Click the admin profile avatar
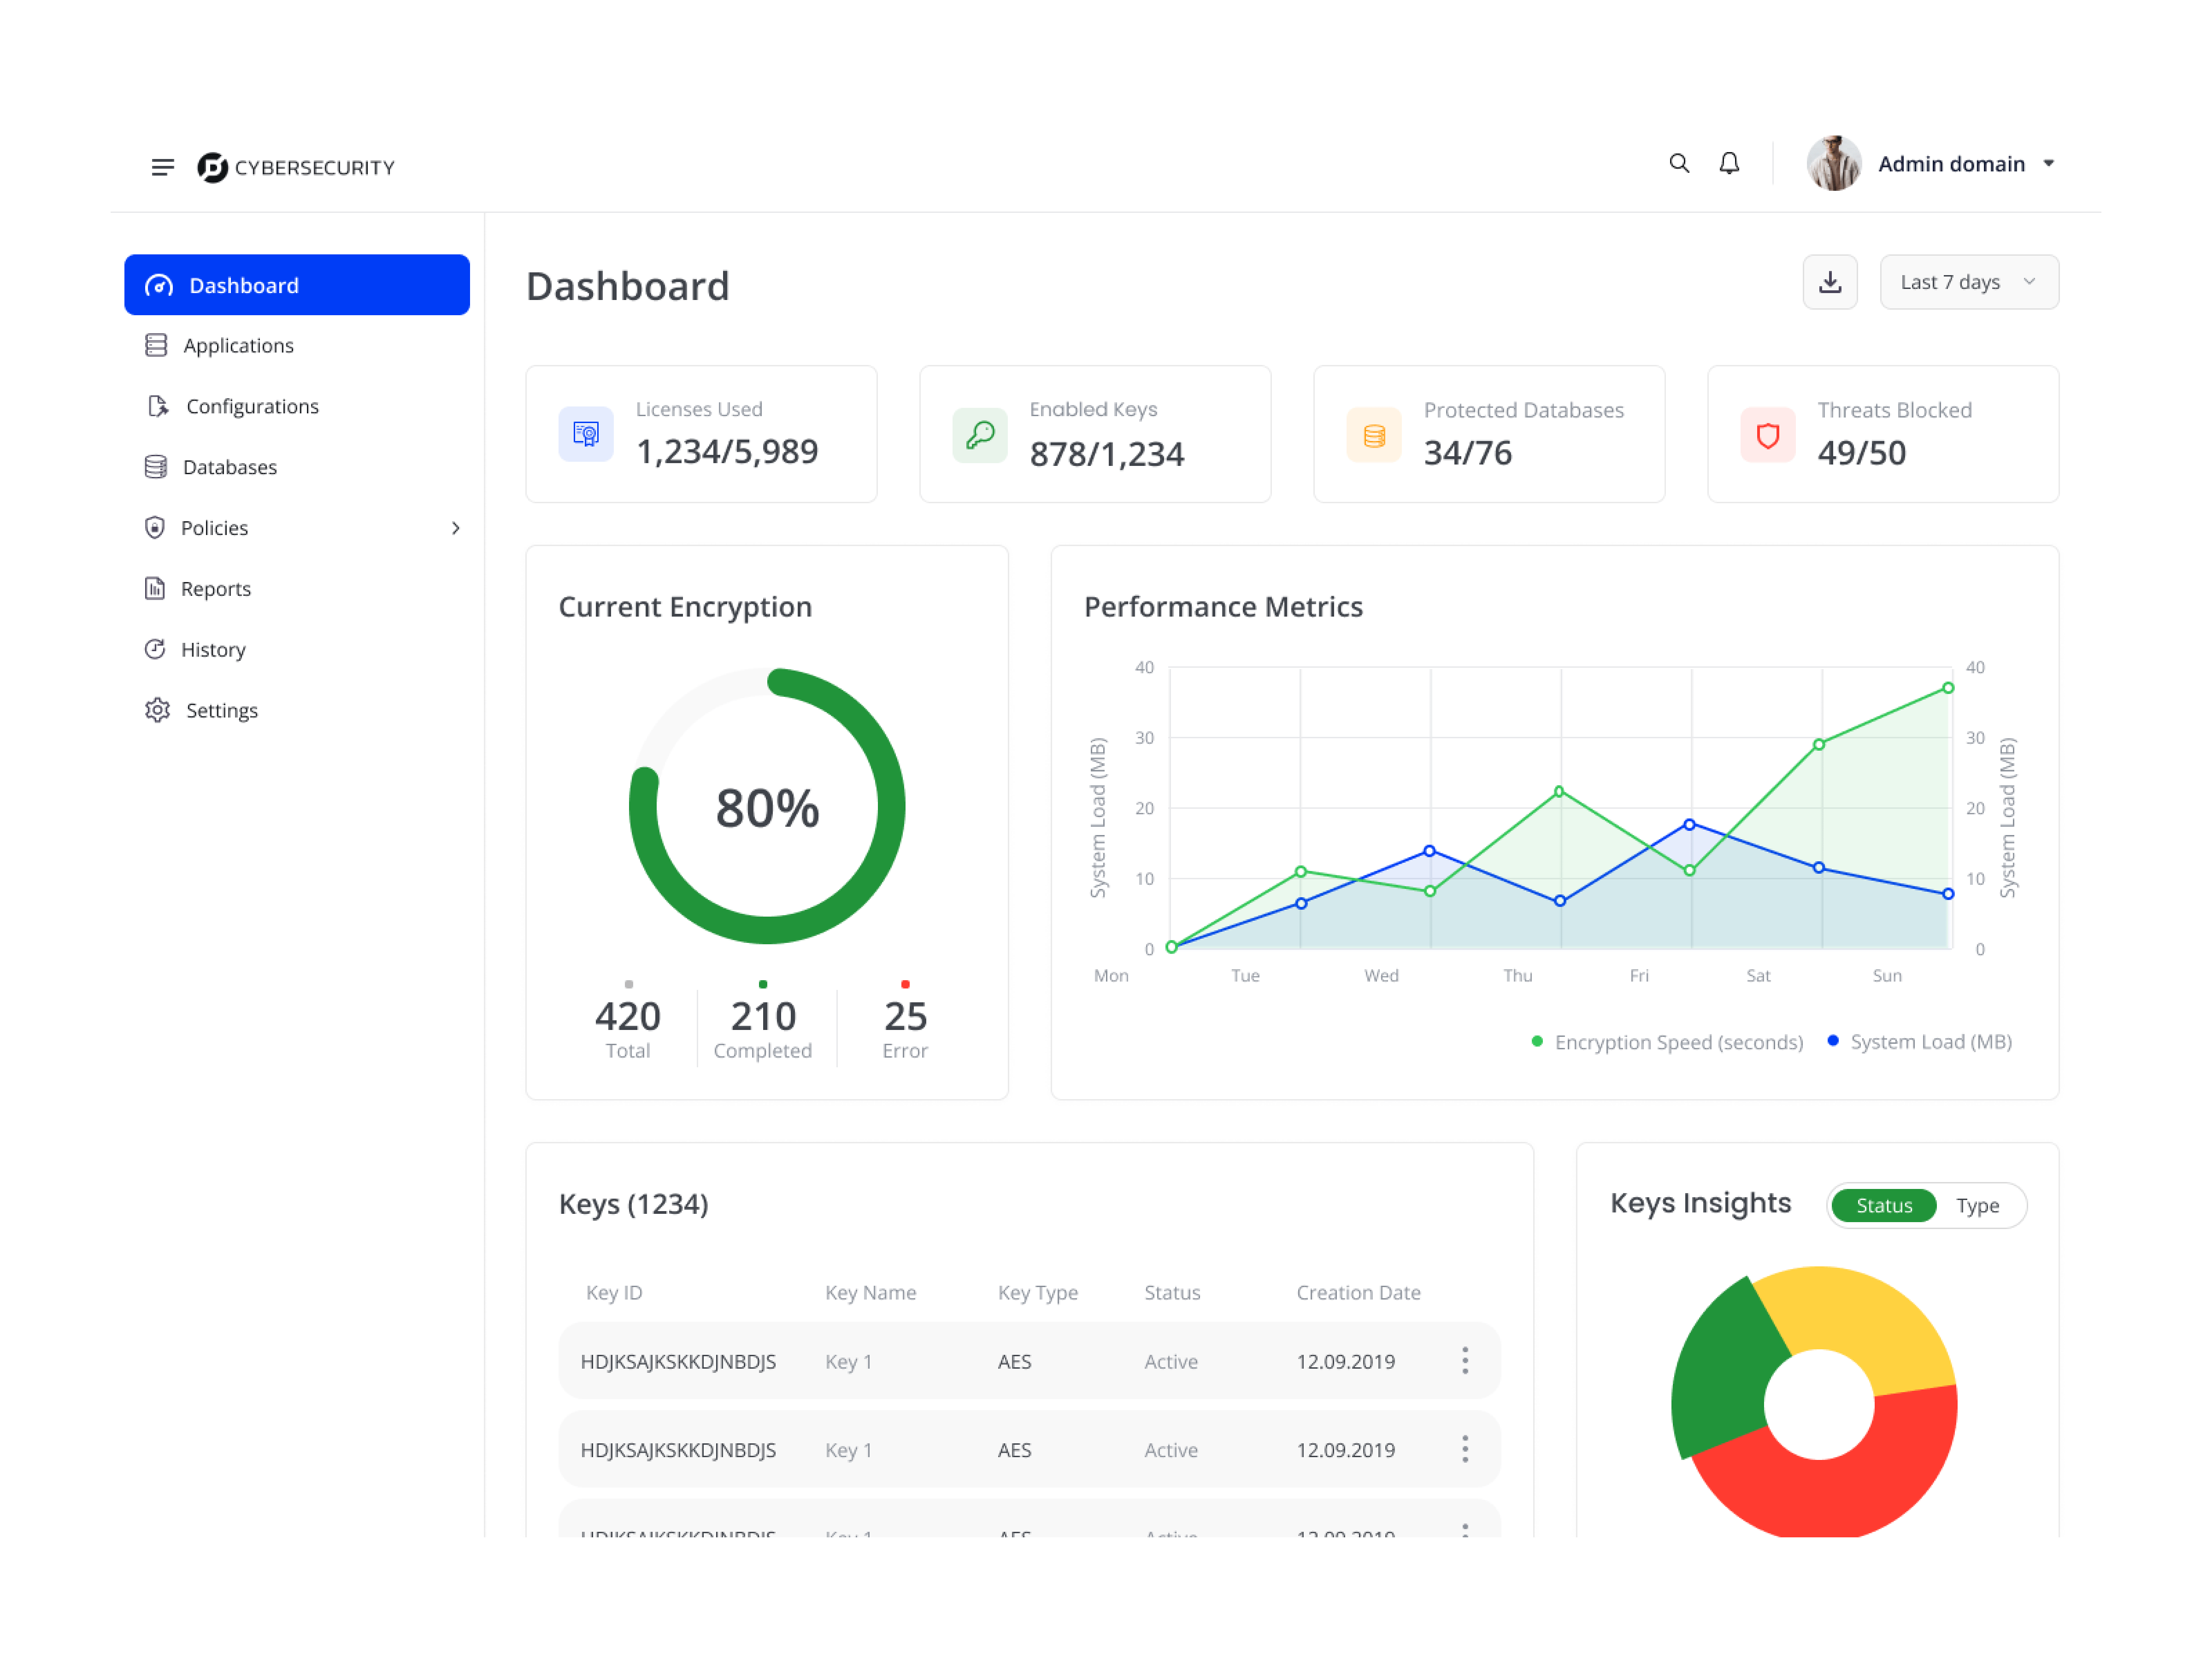Screen dimensions: 2212x1659 (1834, 163)
